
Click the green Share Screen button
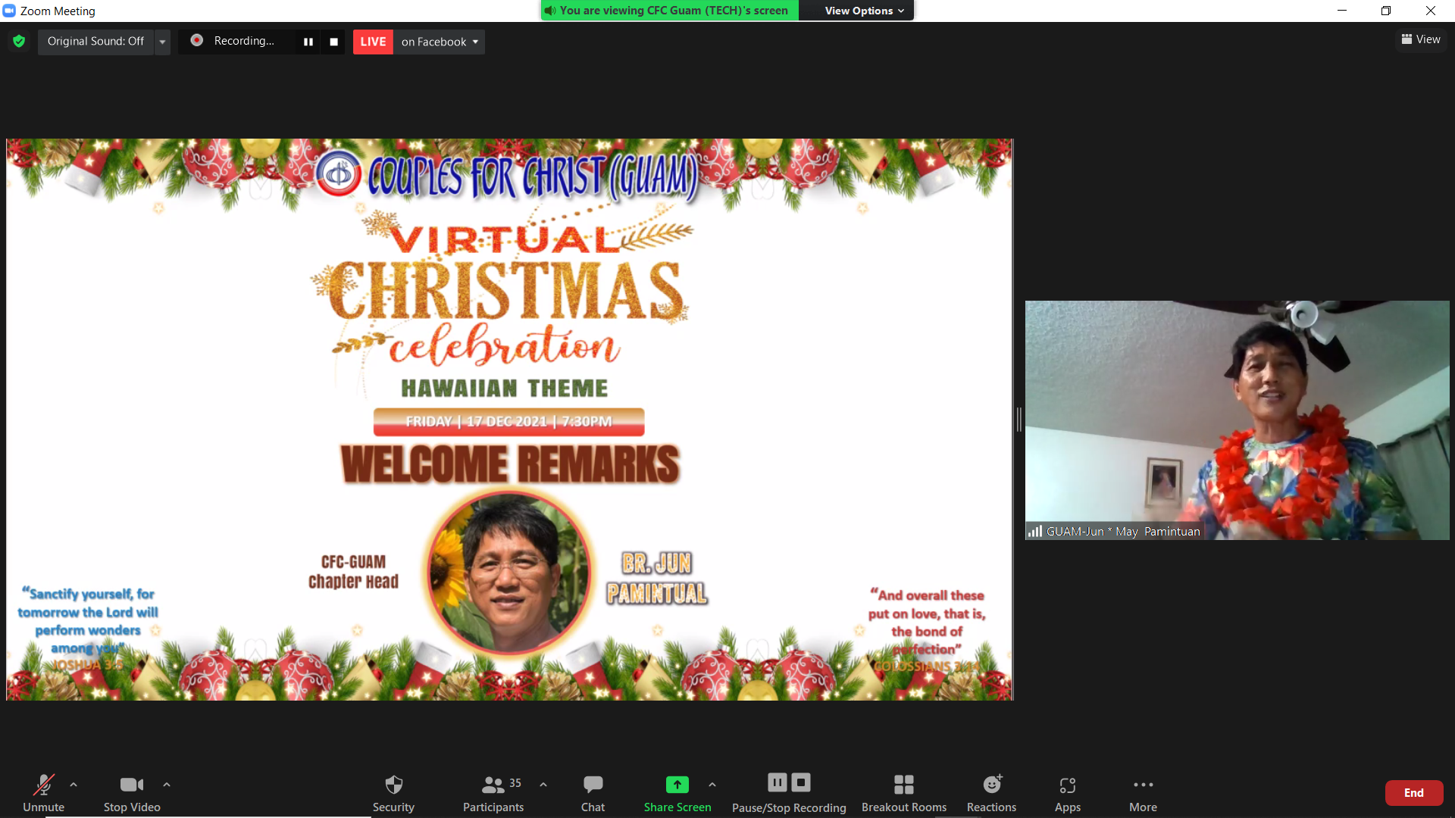coord(677,793)
